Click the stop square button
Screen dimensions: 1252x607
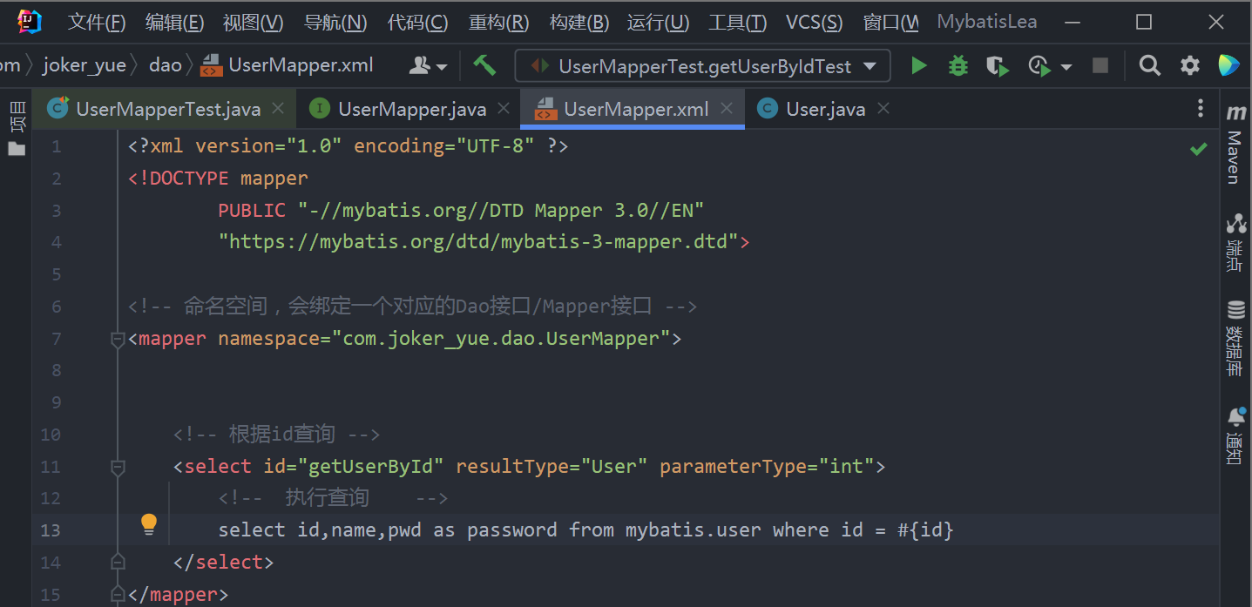tap(1100, 65)
